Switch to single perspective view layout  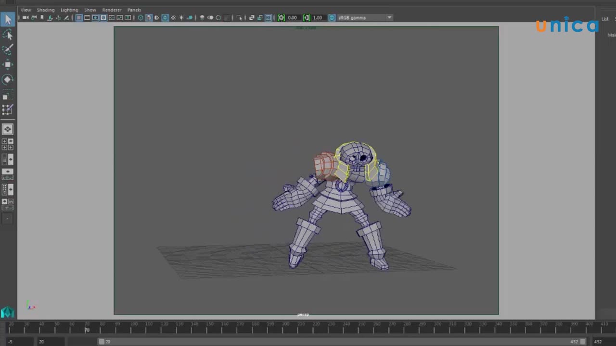coord(8,129)
